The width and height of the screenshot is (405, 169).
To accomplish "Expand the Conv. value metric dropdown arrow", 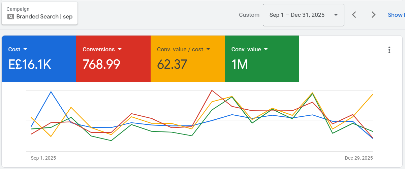I will (266, 49).
